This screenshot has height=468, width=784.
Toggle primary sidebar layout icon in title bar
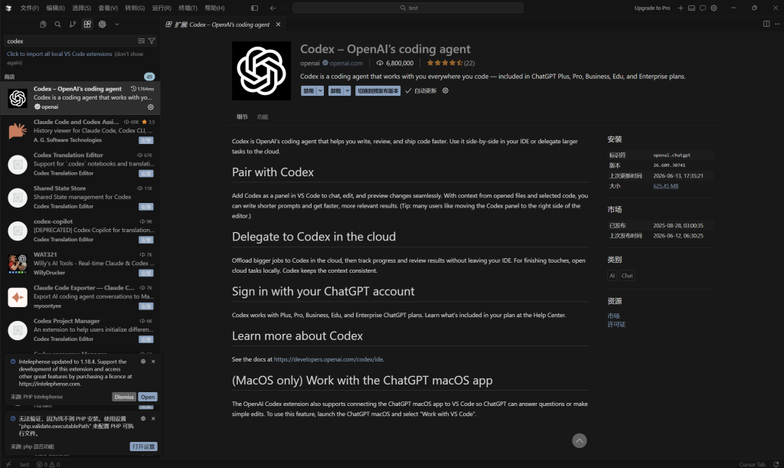[254, 8]
